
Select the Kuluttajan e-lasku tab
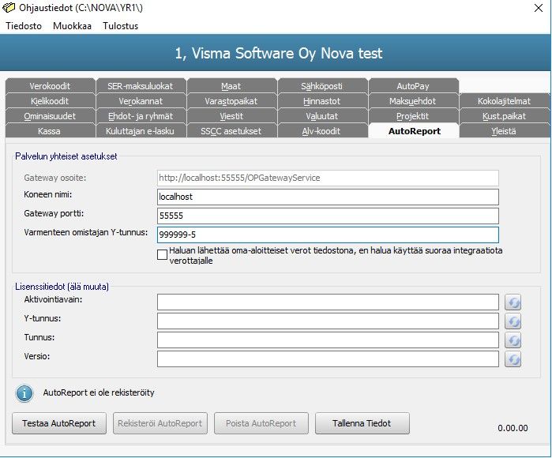[141, 131]
